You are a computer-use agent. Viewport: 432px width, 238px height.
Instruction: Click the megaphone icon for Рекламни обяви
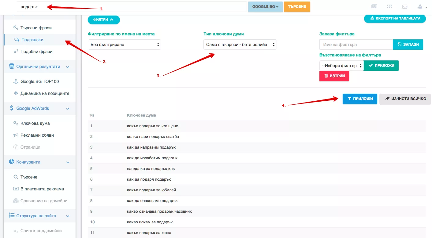coord(16,135)
